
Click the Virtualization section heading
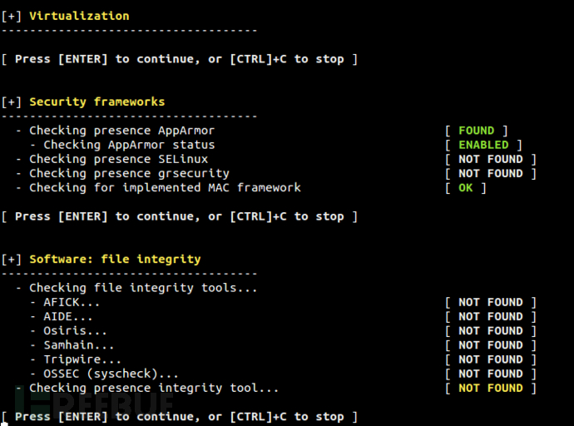(x=79, y=16)
